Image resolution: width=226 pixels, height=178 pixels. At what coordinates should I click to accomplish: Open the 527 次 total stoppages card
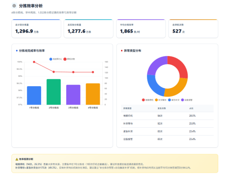click(193, 29)
